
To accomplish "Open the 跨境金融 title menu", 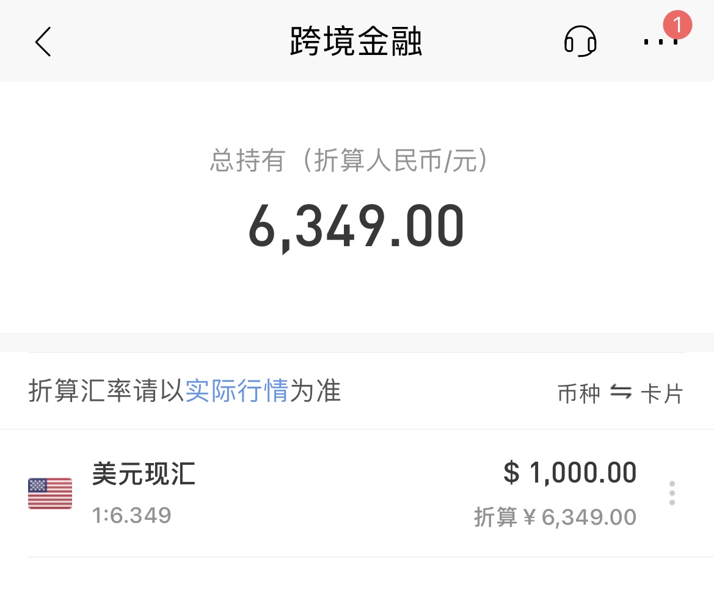I will click(x=357, y=42).
